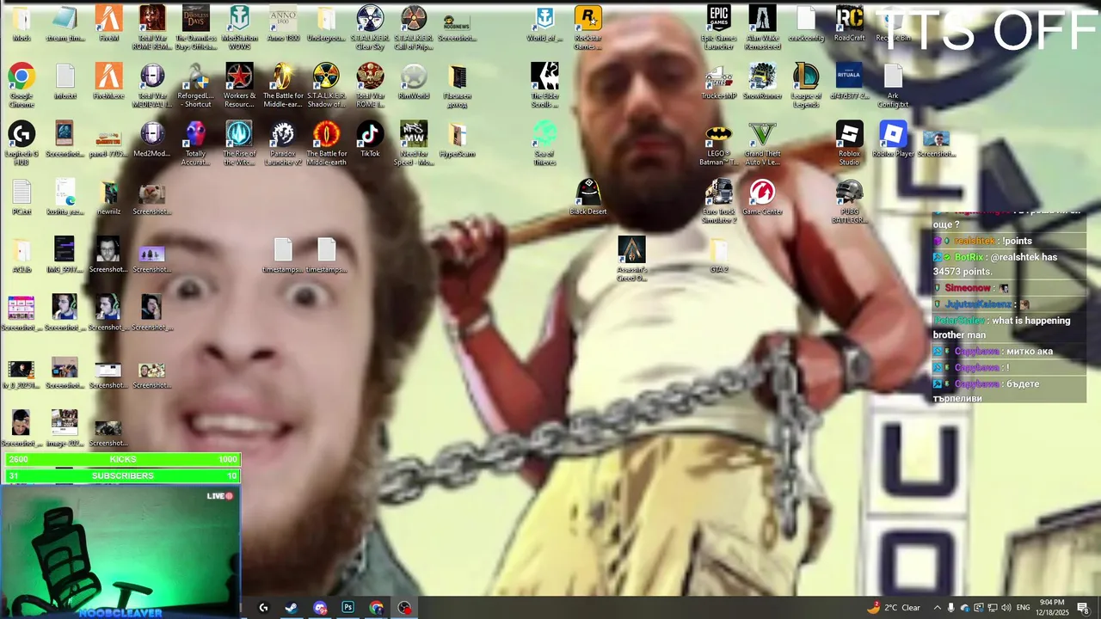The image size is (1101, 619).
Task: Open the Mods folder on desktop
Action: click(x=22, y=23)
